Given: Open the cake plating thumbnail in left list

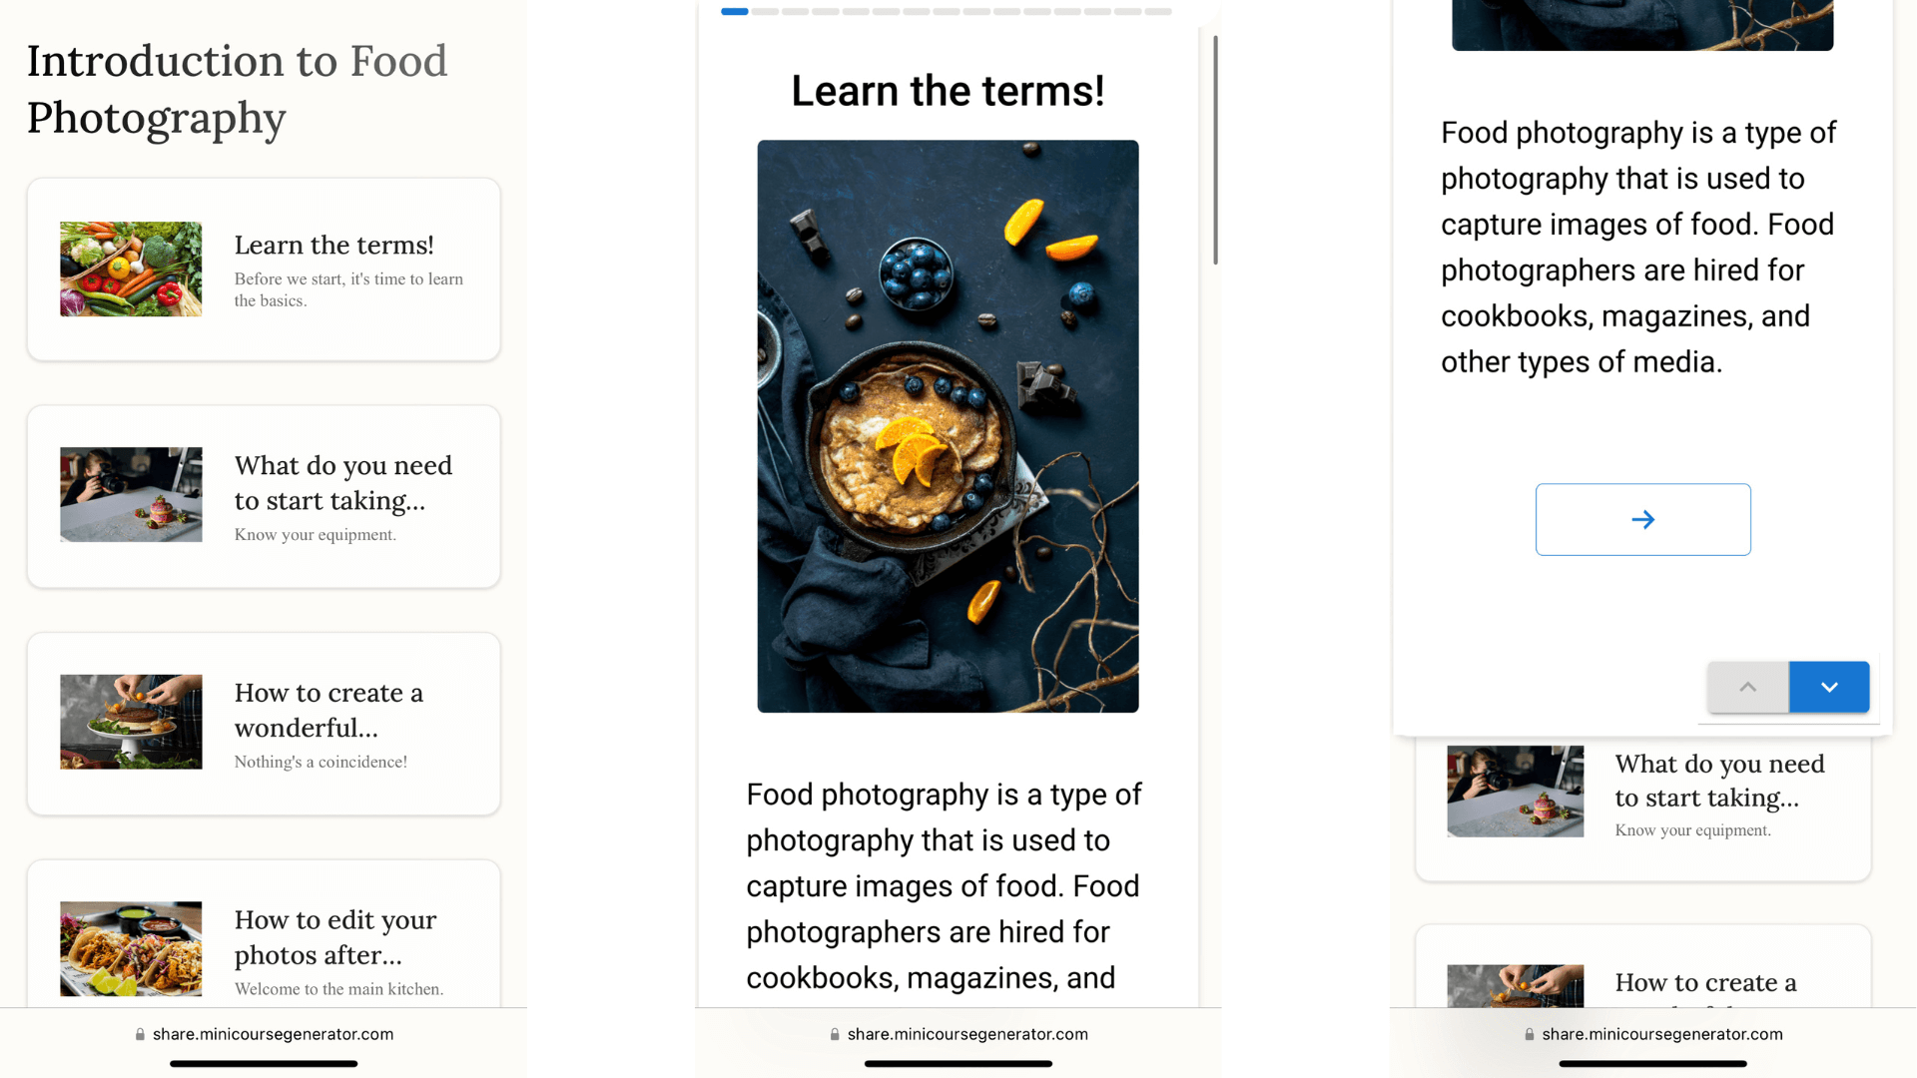Looking at the screenshot, I should pyautogui.click(x=131, y=722).
